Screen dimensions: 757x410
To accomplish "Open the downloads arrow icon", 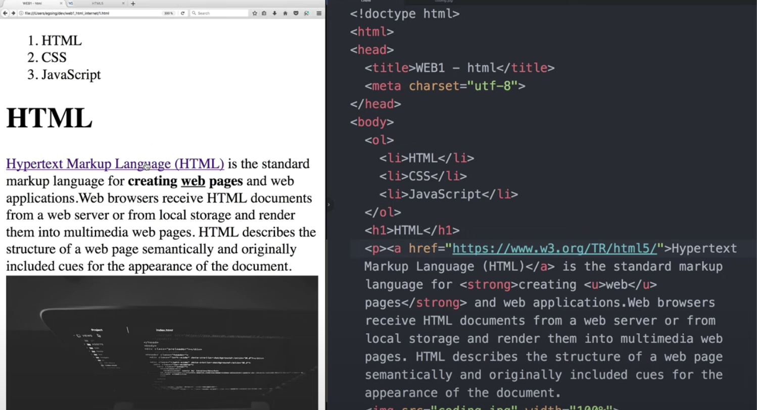I will tap(274, 13).
